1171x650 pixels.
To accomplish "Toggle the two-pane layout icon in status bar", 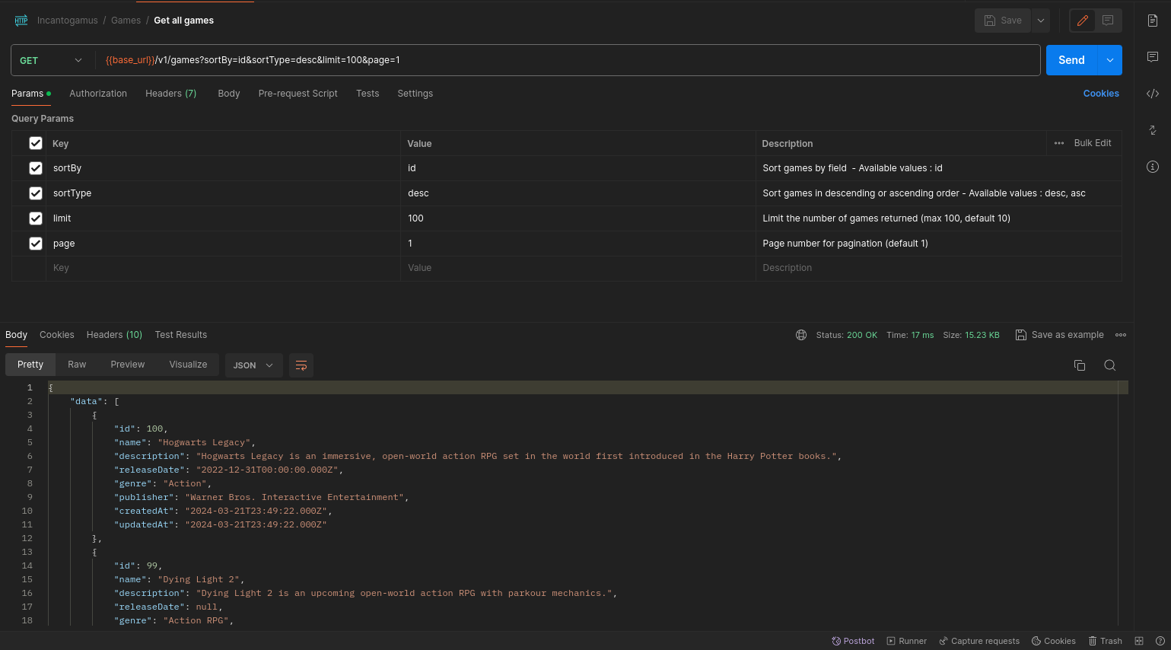I will pos(1139,641).
